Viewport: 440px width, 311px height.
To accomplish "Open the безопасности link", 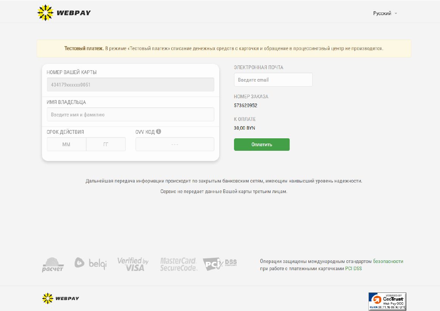I will (388, 261).
